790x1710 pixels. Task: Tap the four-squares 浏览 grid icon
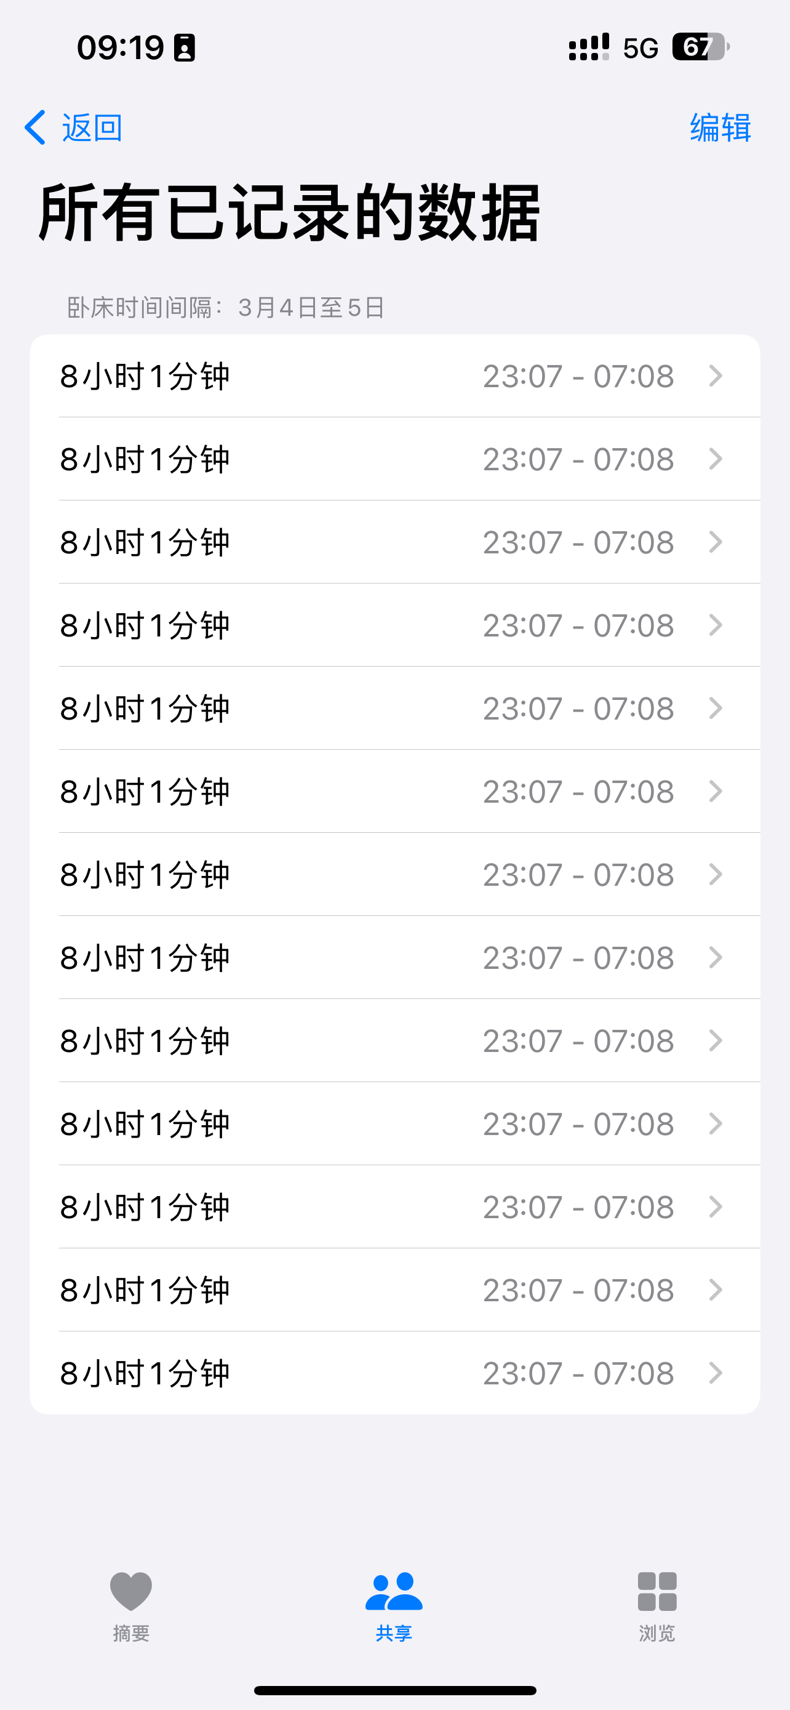(x=656, y=1591)
